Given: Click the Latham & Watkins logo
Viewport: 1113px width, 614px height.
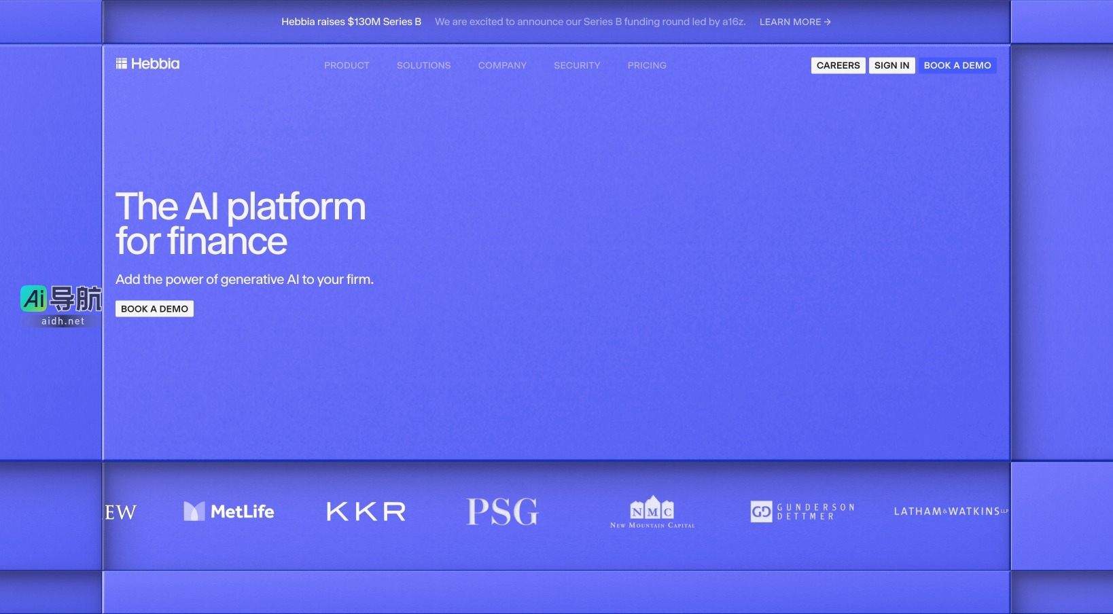Looking at the screenshot, I should coord(950,511).
